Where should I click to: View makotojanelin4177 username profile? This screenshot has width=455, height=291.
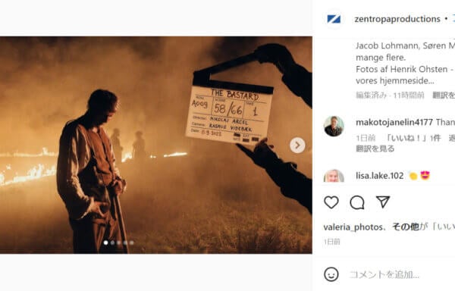pos(394,122)
